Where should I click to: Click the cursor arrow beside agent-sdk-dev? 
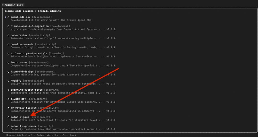(5, 17)
